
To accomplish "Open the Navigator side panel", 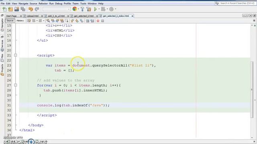I will click(2, 24).
